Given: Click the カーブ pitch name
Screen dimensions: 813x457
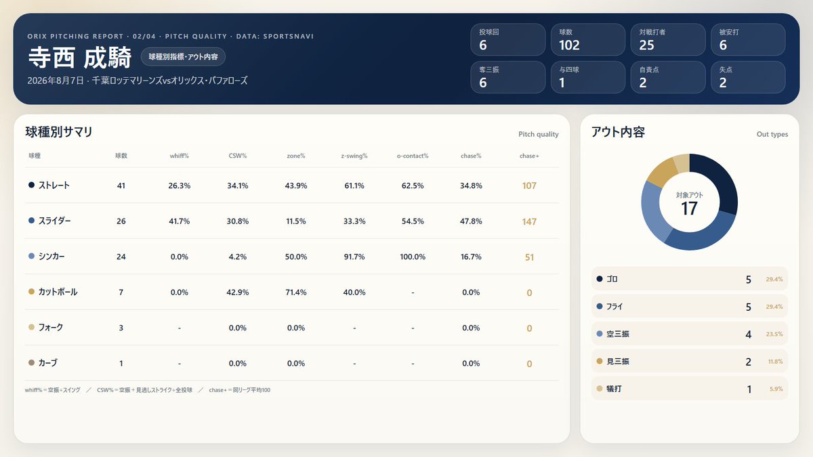Looking at the screenshot, I should coord(47,364).
